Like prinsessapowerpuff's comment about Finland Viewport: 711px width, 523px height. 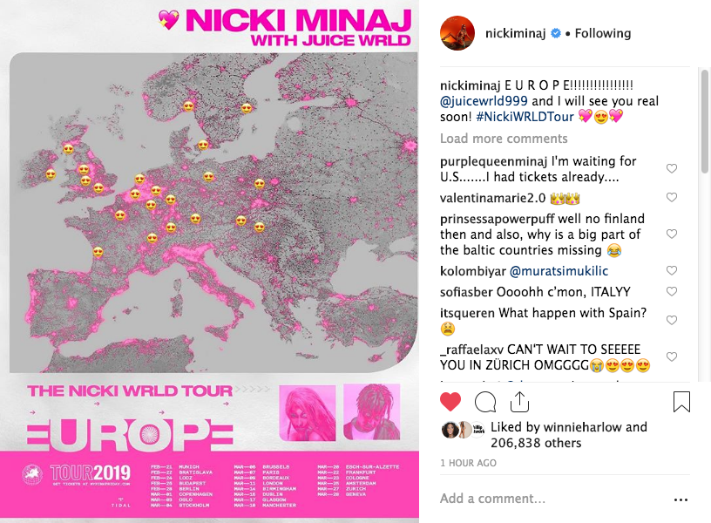[672, 234]
